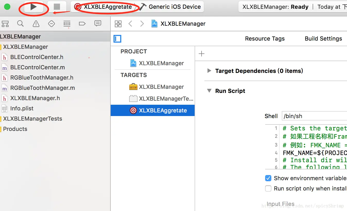Select RGBlueToothManager.m implementation file

42,88
